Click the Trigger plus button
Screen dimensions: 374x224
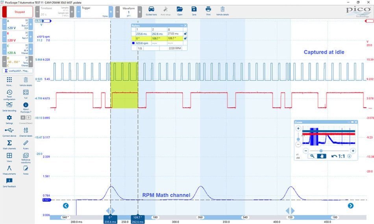pyautogui.click(x=111, y=12)
